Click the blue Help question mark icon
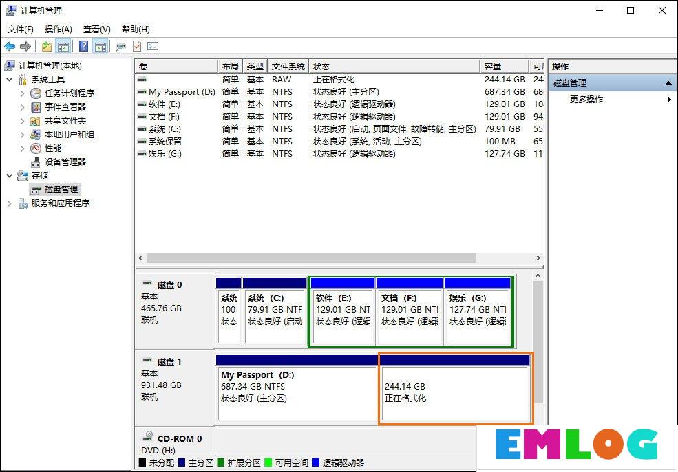The height and width of the screenshot is (472, 678). 84,46
